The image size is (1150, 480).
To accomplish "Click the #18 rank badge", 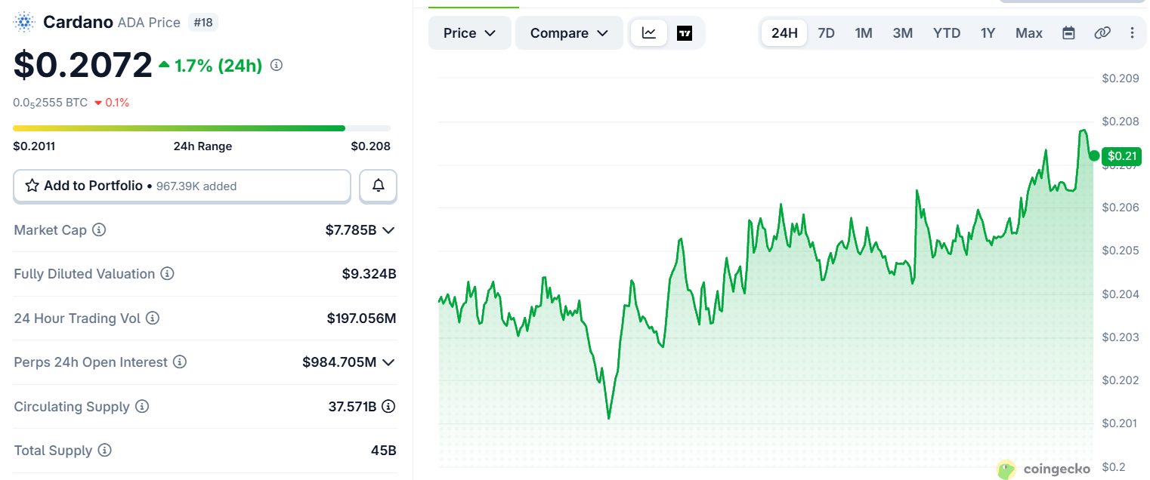I will point(203,23).
